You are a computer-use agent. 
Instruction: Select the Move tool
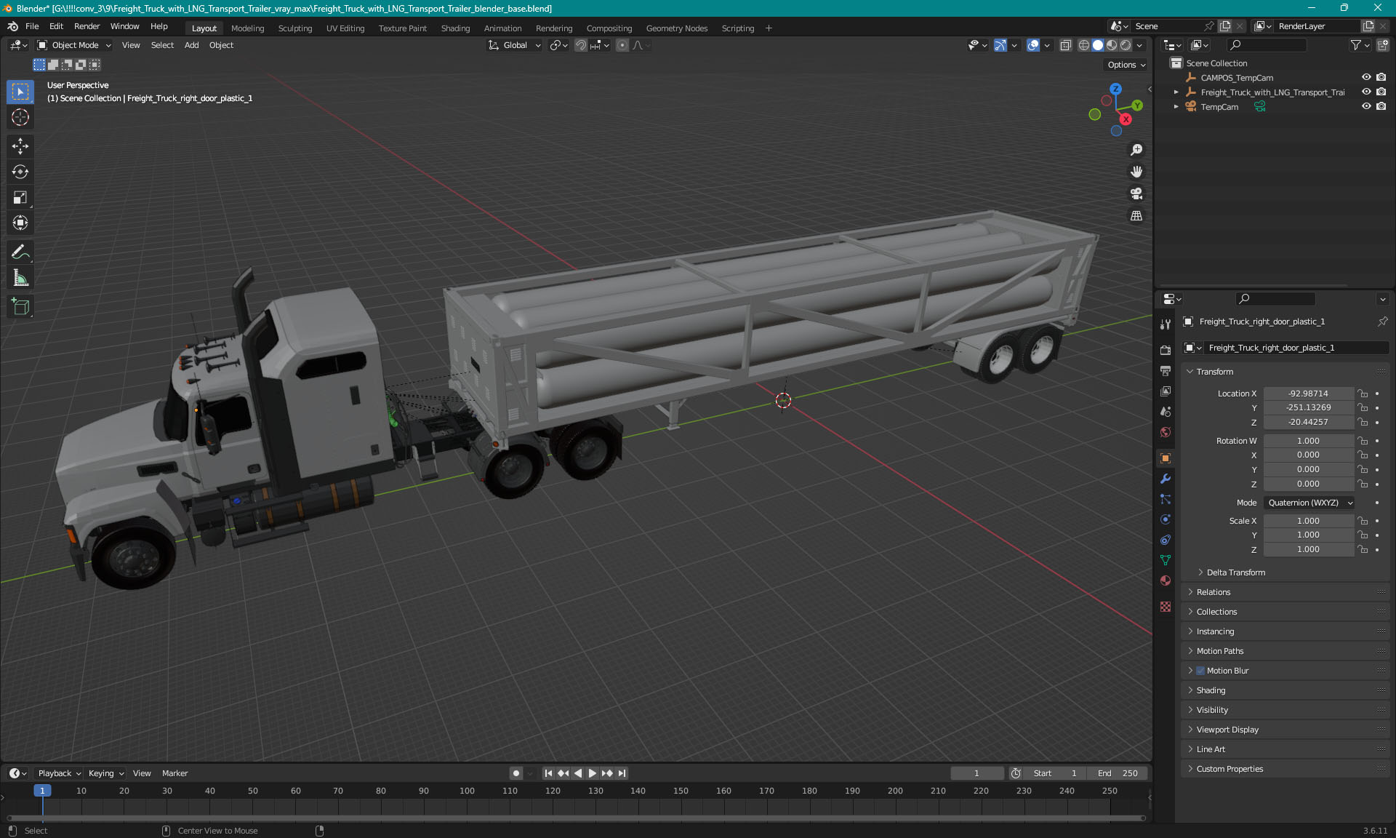[20, 146]
